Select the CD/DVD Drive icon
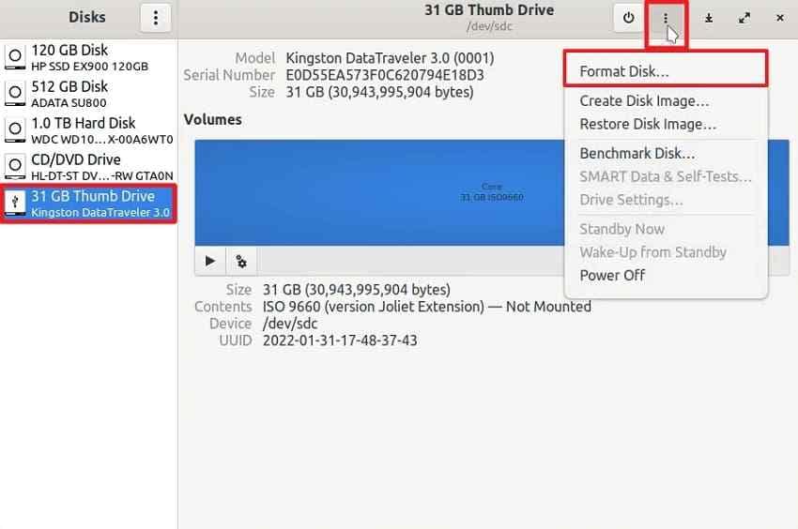798x529 pixels. point(15,166)
